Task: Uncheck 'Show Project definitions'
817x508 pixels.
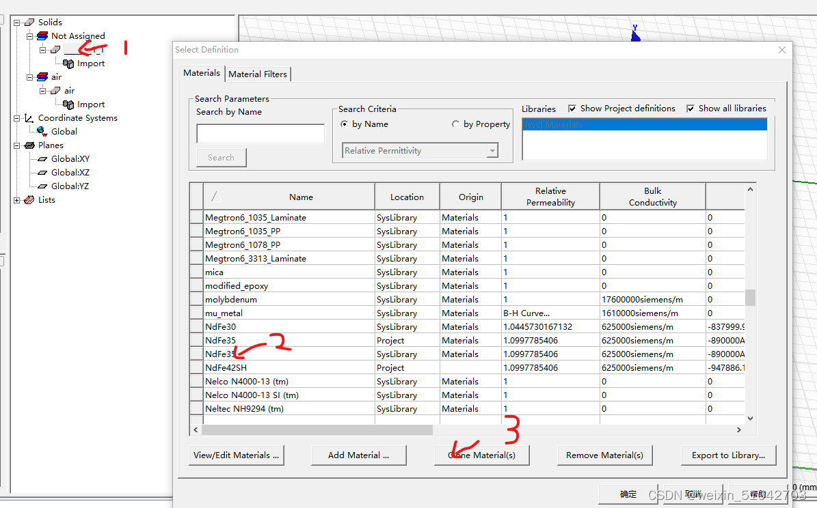Action: 572,108
